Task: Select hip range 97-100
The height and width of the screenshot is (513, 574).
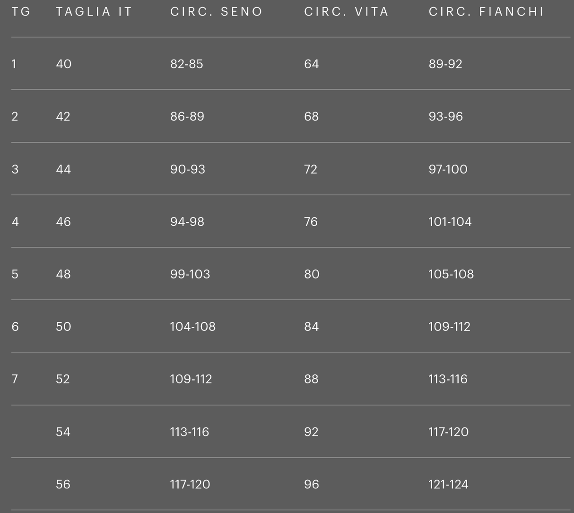Action: (448, 169)
